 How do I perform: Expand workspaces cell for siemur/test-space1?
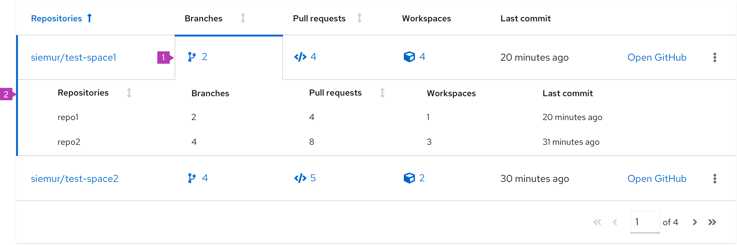coord(414,57)
